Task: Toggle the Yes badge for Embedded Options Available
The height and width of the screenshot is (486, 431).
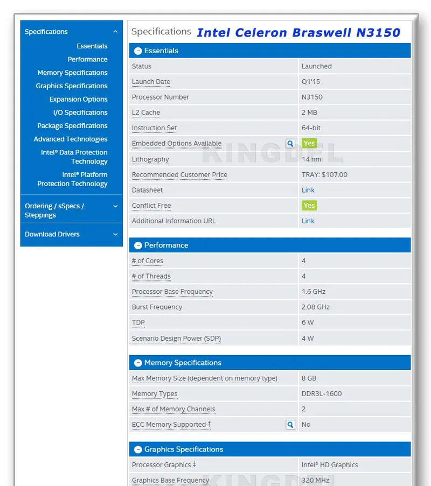Action: [x=309, y=143]
